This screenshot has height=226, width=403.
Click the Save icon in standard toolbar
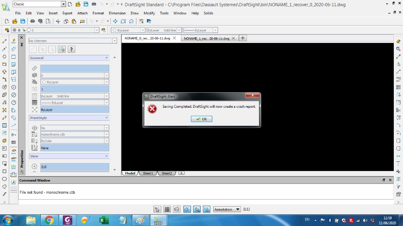pos(23,21)
